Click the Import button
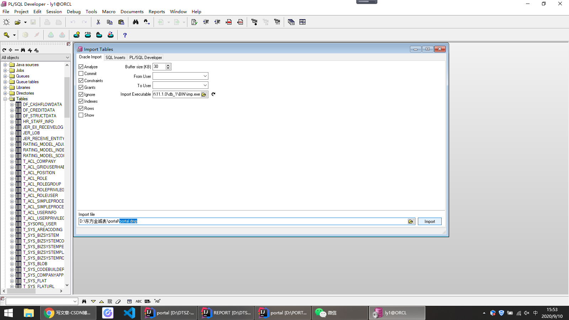This screenshot has height=320, width=569. click(429, 221)
